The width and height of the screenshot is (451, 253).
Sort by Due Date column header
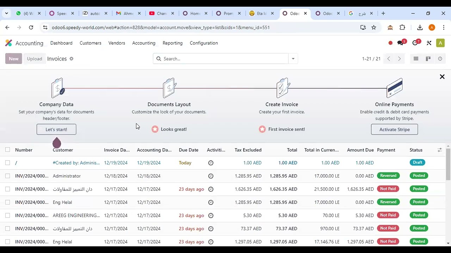(189, 150)
